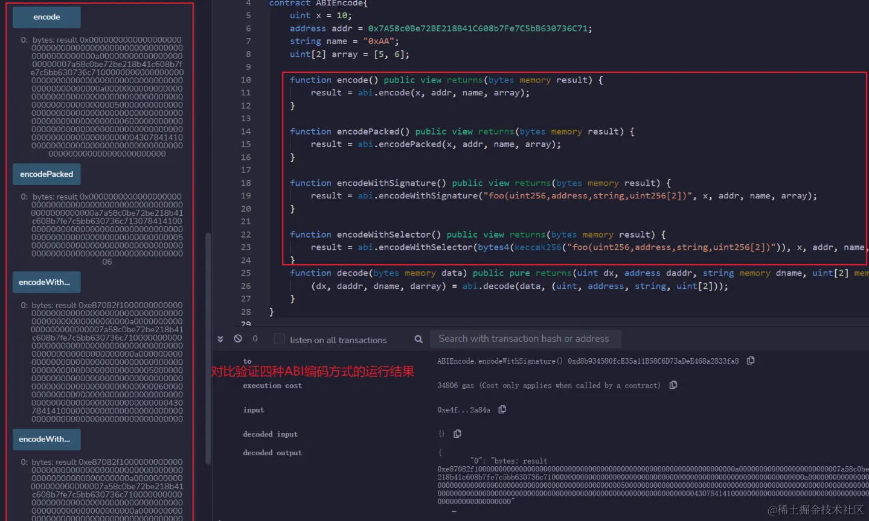Click the 'function encodeWithSelector()' declaration line
The image size is (869, 521).
[478, 235]
